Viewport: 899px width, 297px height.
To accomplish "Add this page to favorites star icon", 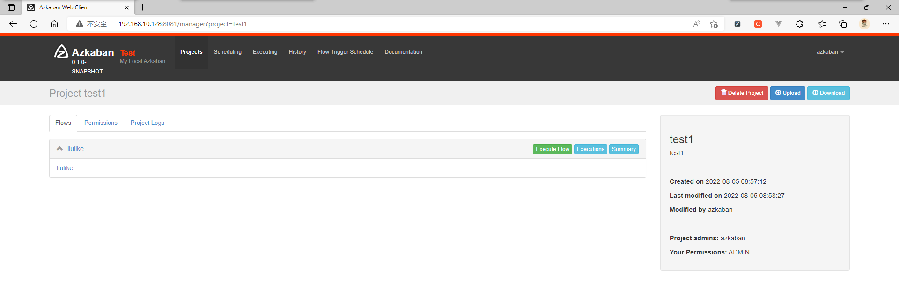I will pos(714,24).
